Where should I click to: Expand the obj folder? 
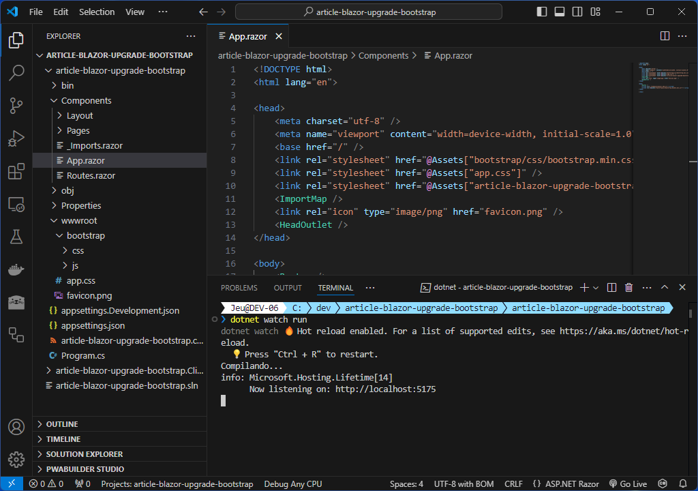pos(119,191)
